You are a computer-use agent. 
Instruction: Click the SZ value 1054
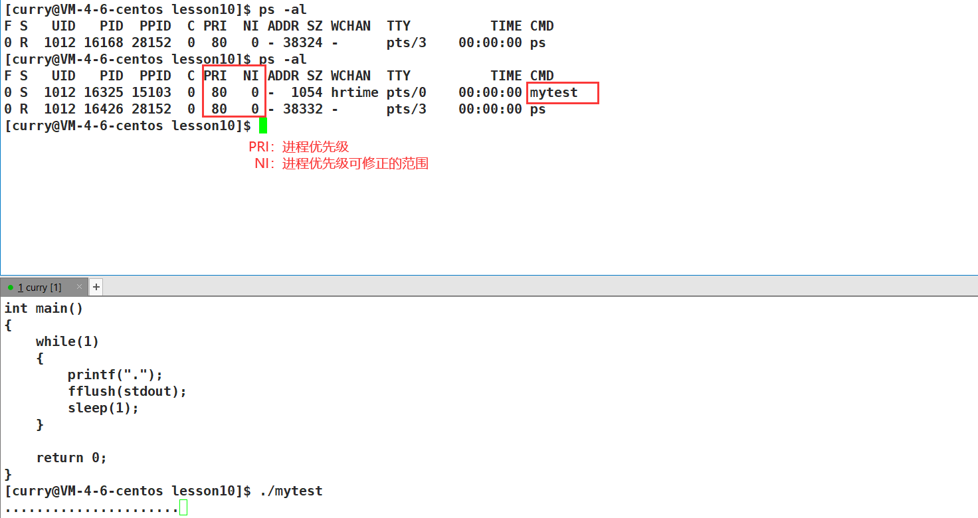point(307,92)
